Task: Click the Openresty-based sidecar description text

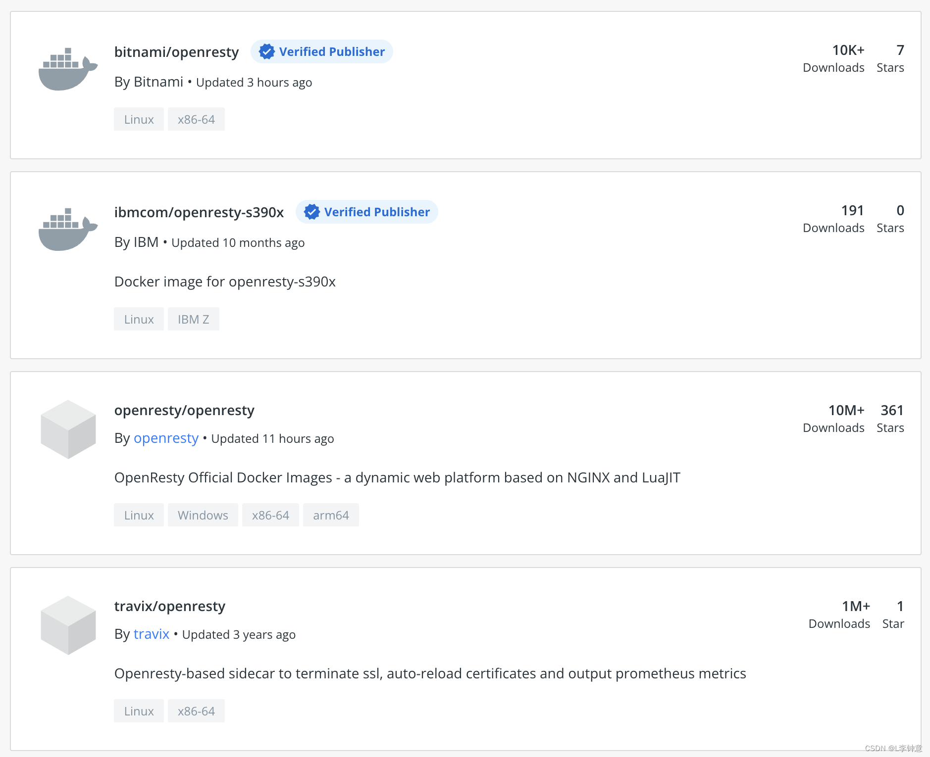Action: pos(430,673)
